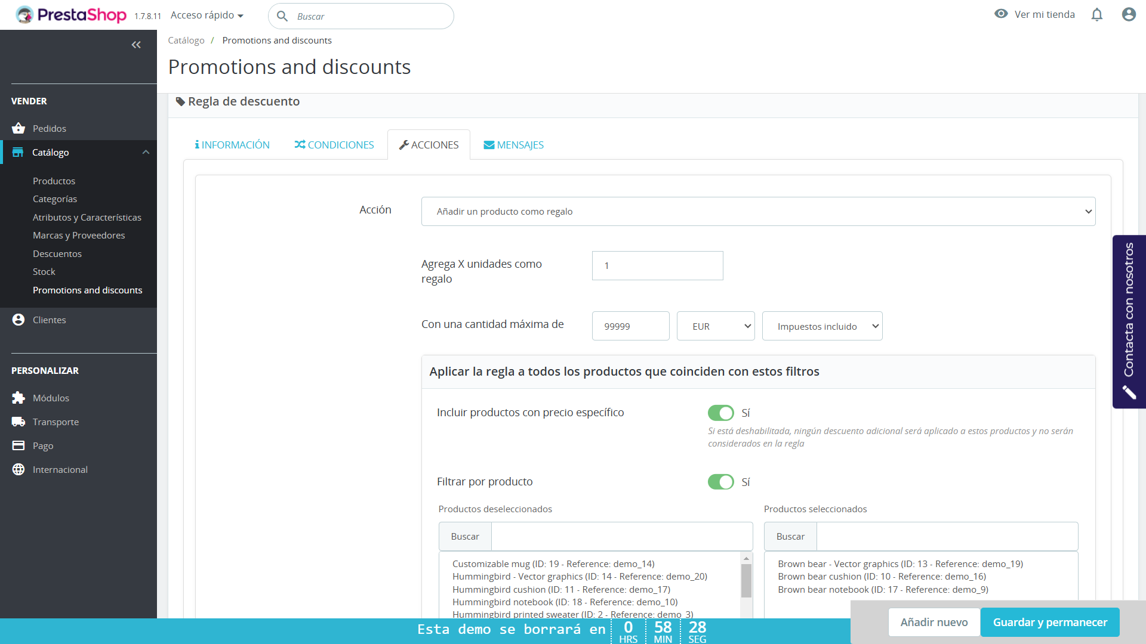Open Stock in the sidebar

[44, 272]
